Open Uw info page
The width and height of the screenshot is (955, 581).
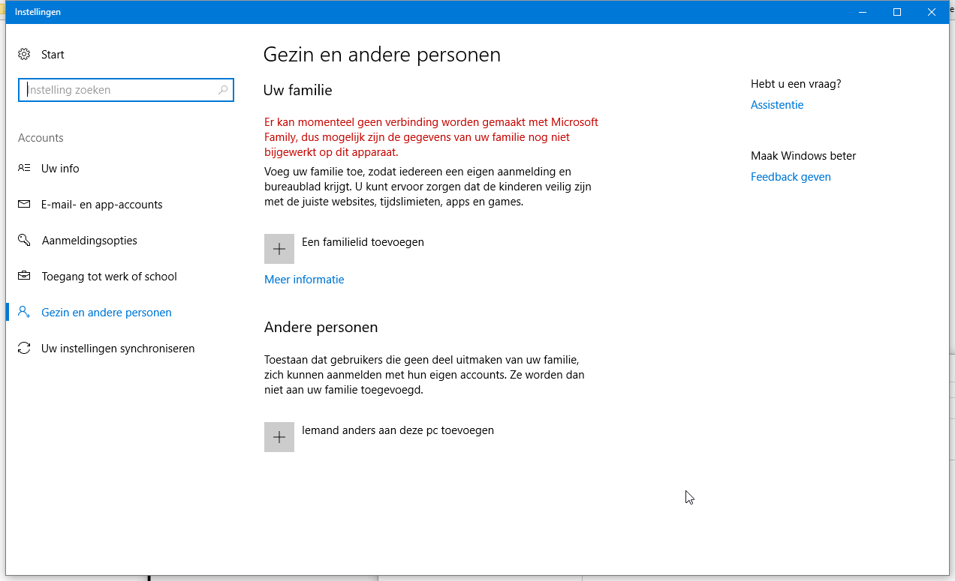(x=60, y=169)
